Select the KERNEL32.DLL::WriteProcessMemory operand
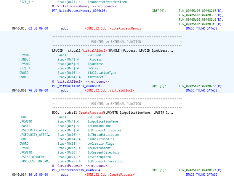Image resolution: width=234 pixels, height=181 pixels. pos(113,29)
